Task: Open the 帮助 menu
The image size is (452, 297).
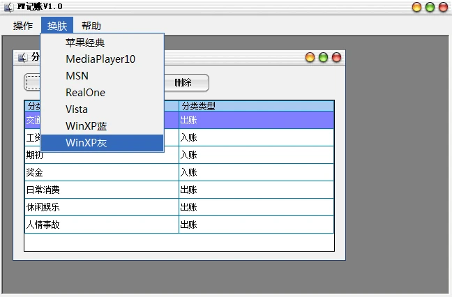Action: tap(91, 26)
